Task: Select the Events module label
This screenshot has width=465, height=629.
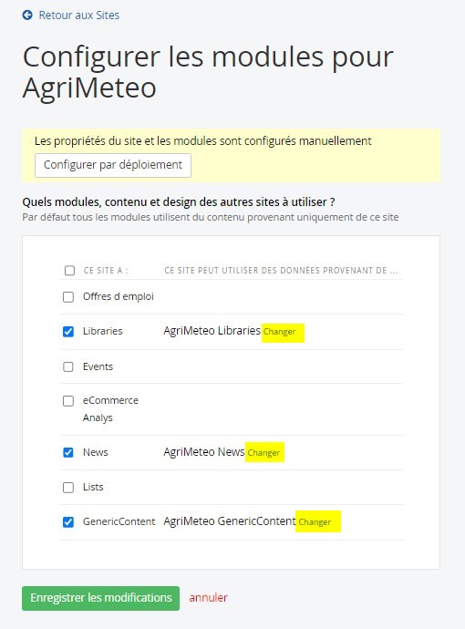Action: tap(98, 366)
